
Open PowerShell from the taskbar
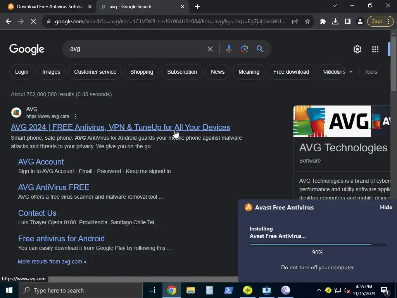pyautogui.click(x=229, y=290)
